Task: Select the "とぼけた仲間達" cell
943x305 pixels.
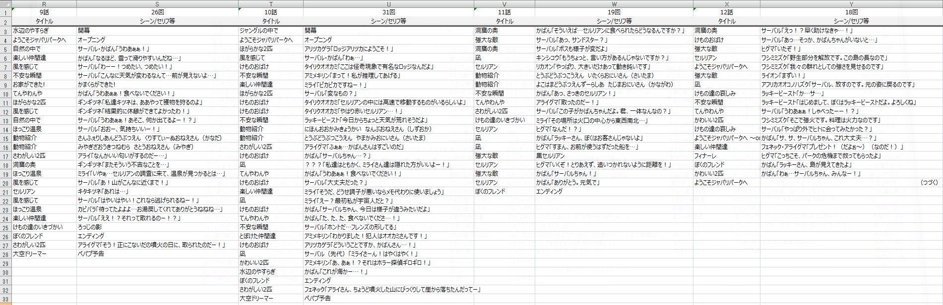Action: pos(270,236)
